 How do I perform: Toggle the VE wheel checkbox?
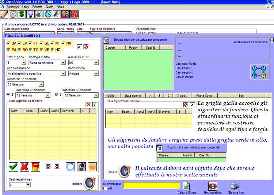(x=41, y=49)
